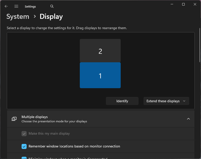
Task: Click the checkmark inside the main display checkbox
Action: tap(24, 134)
